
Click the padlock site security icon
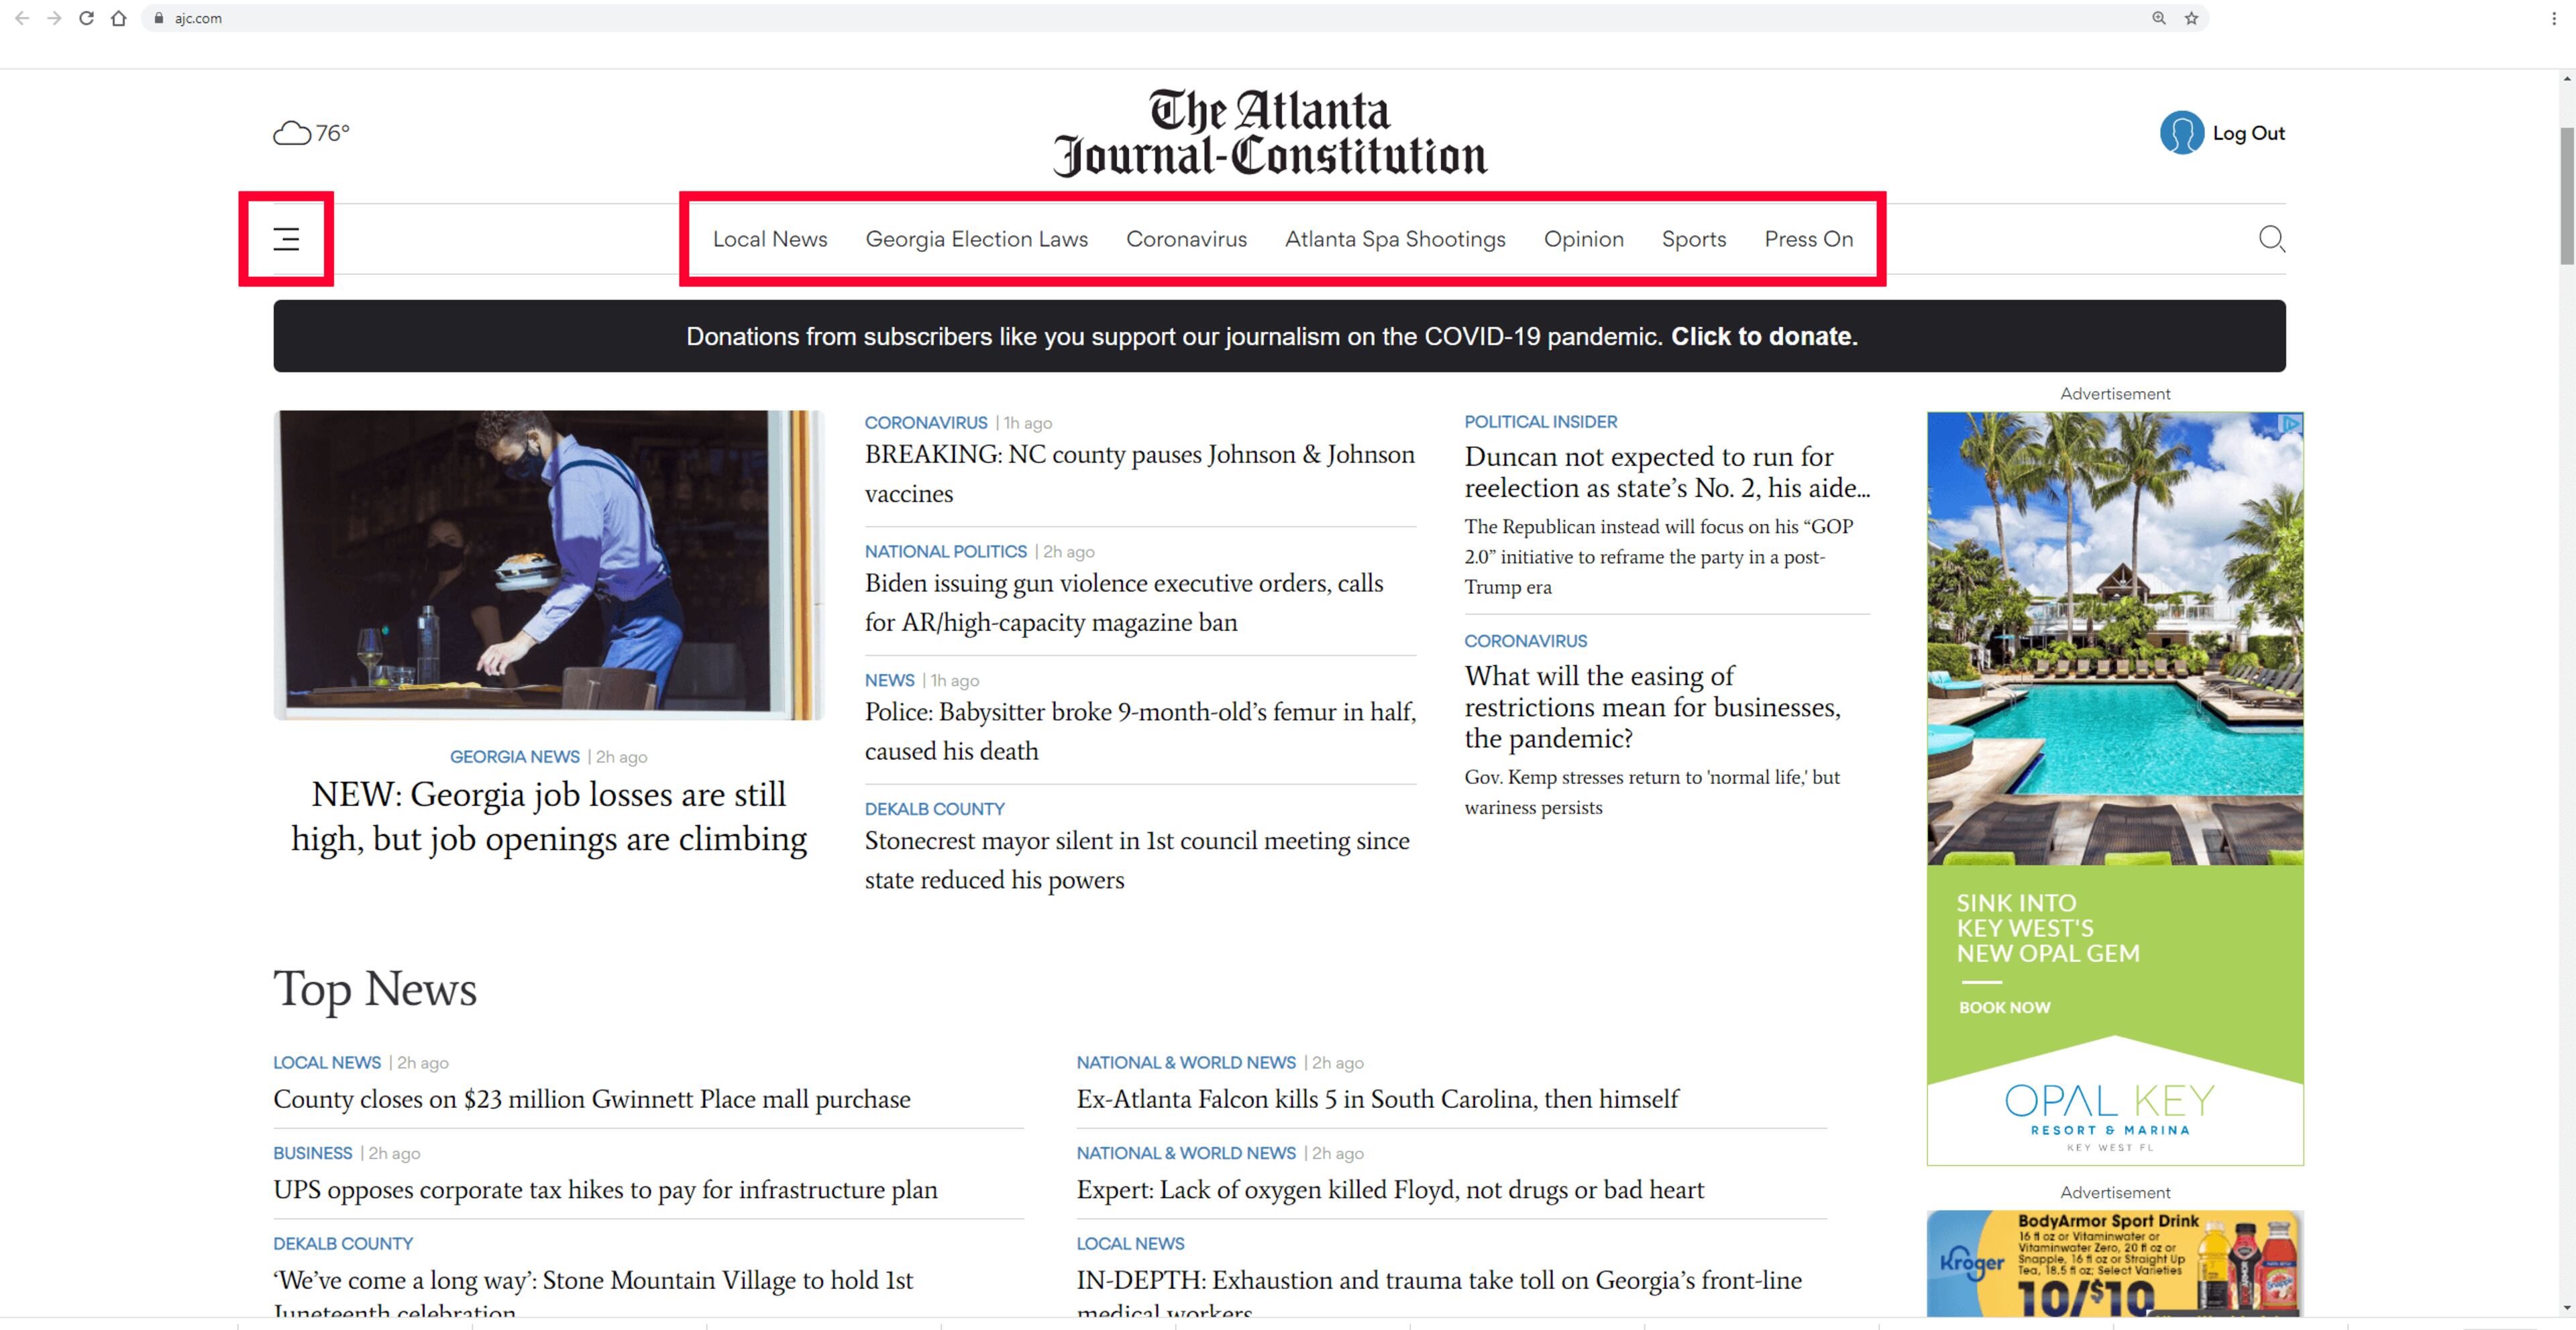pyautogui.click(x=160, y=18)
